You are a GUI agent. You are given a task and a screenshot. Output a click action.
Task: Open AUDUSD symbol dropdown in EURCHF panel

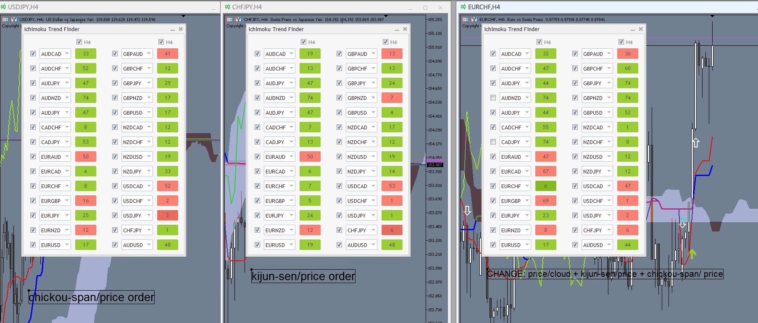click(597, 245)
